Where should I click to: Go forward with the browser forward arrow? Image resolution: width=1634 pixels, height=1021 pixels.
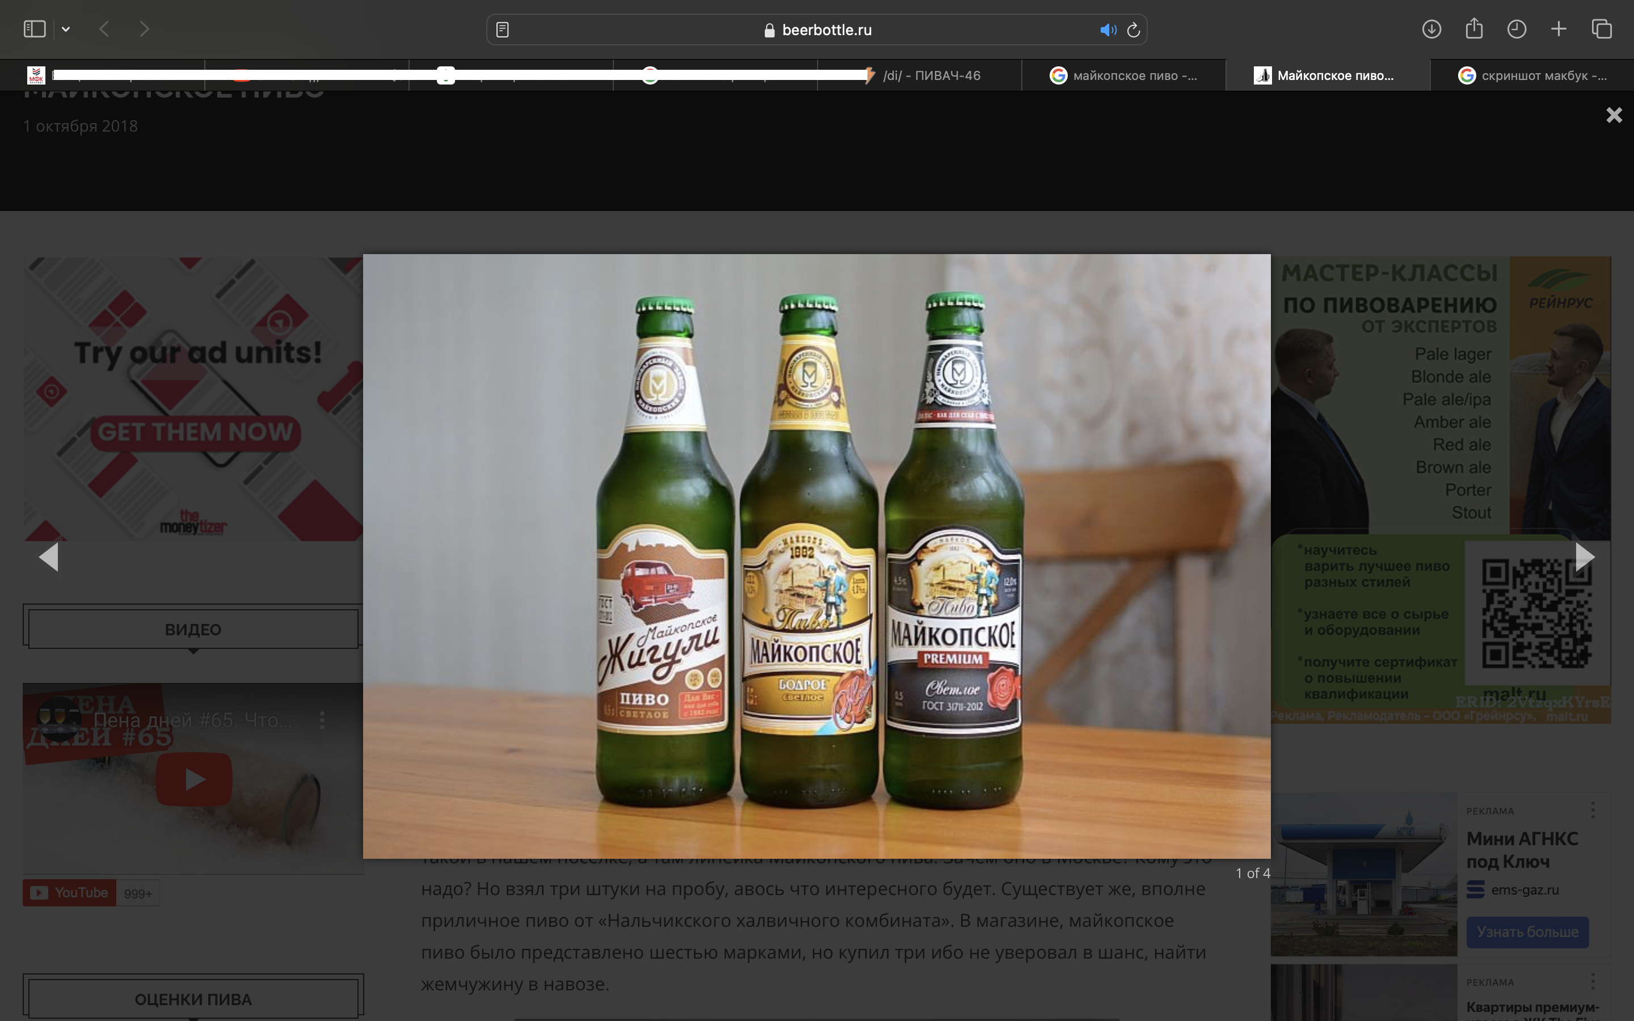(144, 29)
